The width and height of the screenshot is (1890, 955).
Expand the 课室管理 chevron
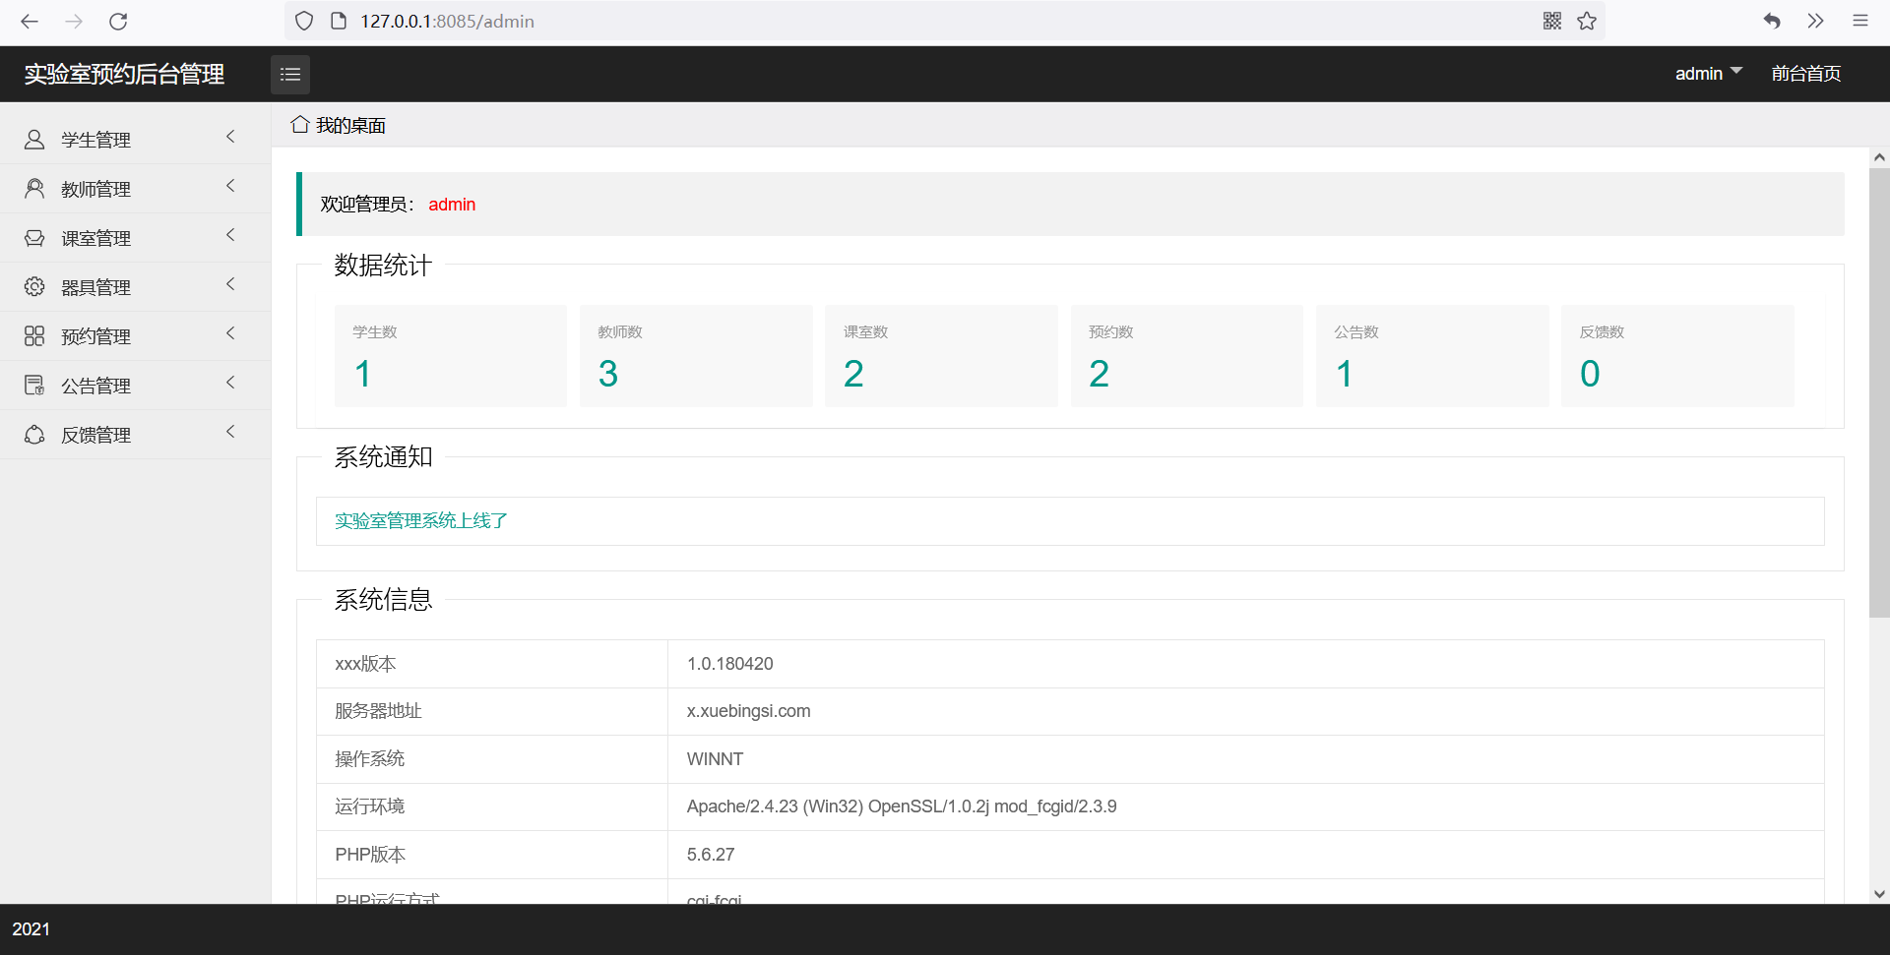[230, 236]
